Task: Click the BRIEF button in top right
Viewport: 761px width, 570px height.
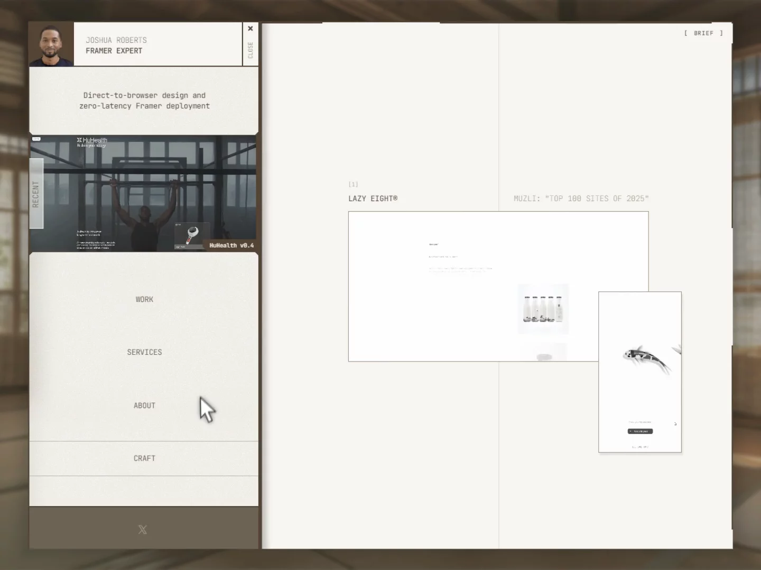Action: (x=703, y=33)
